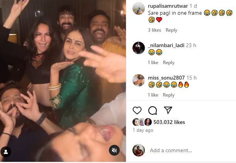Reply to miss_sonu2807's comment

click(x=169, y=95)
